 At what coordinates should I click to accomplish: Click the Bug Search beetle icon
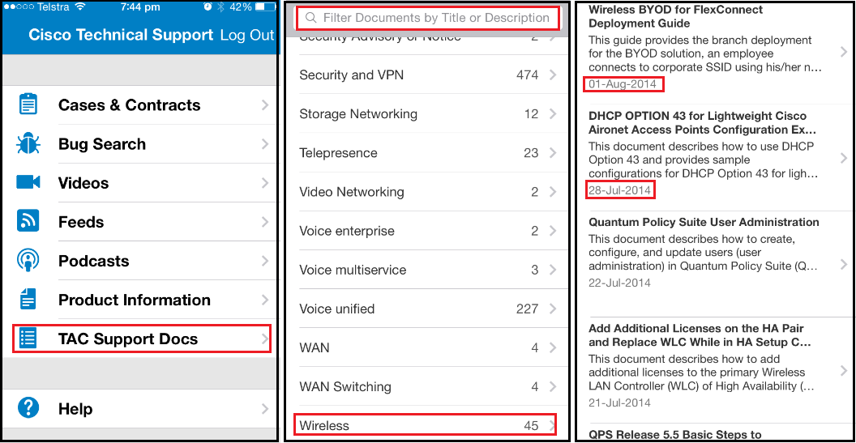coord(28,144)
